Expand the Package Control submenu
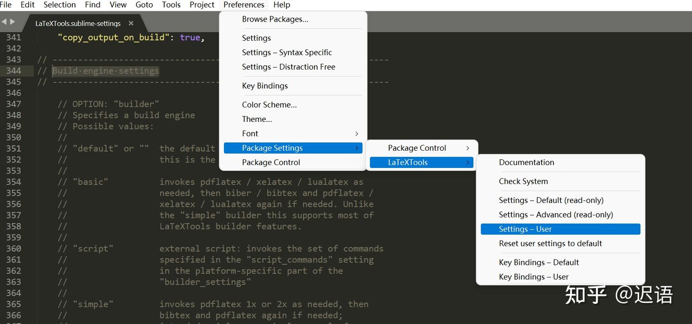The height and width of the screenshot is (324, 692). point(416,148)
